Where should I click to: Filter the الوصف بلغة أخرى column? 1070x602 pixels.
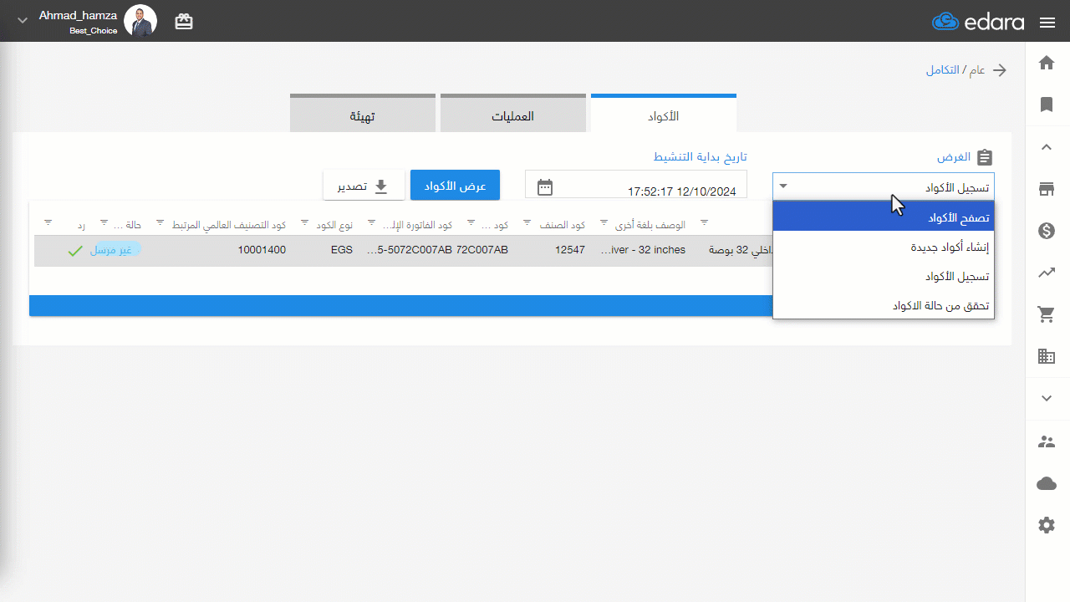[604, 222]
